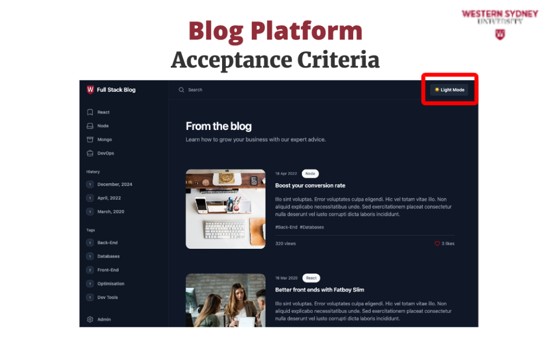Toggle Light Mode theme button
The height and width of the screenshot is (344, 551).
point(450,90)
